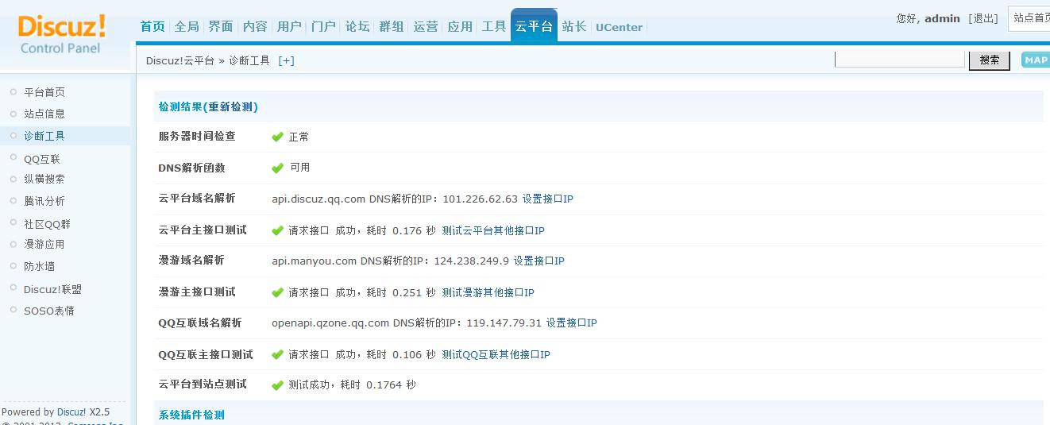Click the MAP button icon
The height and width of the screenshot is (425, 1050).
tap(1035, 60)
